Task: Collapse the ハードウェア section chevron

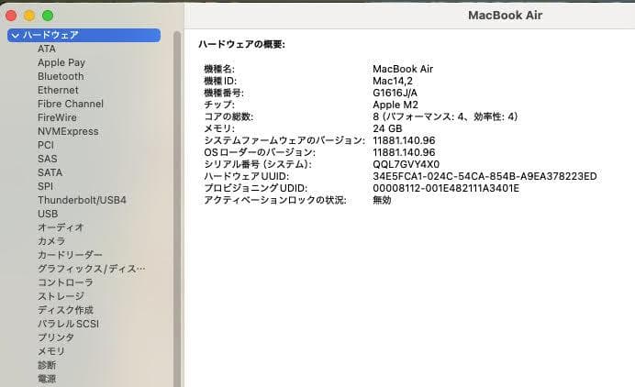Action: point(16,36)
